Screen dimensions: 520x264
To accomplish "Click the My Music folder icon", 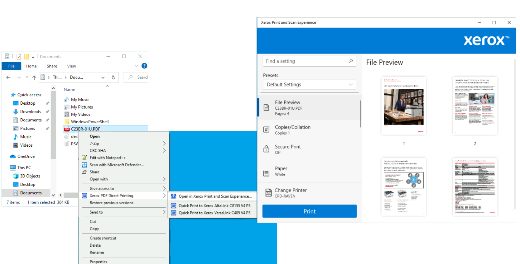I will point(66,100).
